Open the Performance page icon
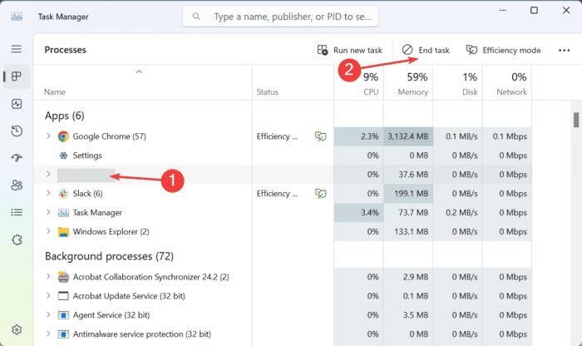Screen dimensions: 582x346 [17, 104]
